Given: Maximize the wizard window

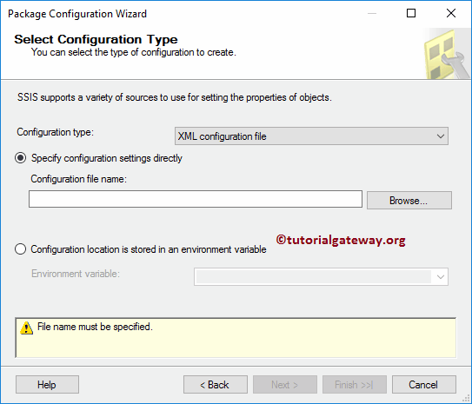Looking at the screenshot, I should click(x=411, y=13).
